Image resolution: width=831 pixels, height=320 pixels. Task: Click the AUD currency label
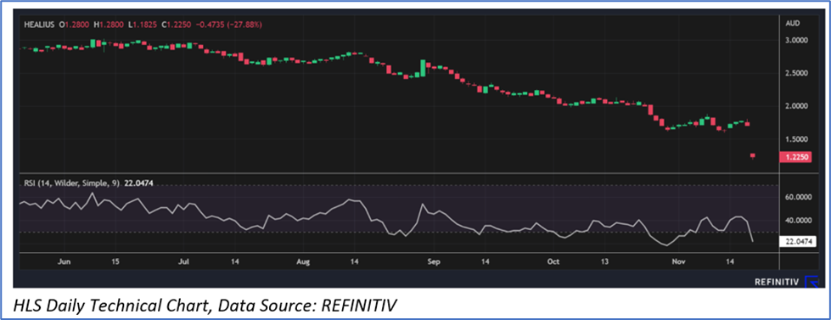[794, 24]
